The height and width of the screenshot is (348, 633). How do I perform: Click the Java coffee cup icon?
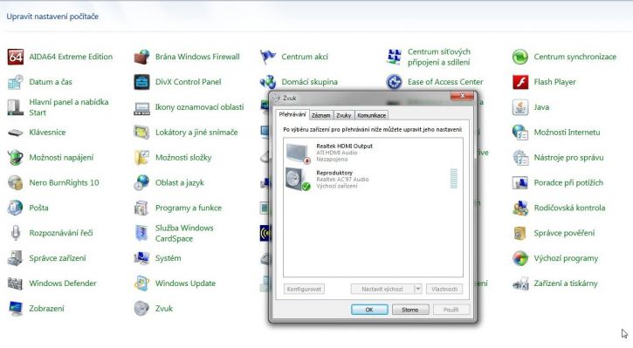click(520, 107)
